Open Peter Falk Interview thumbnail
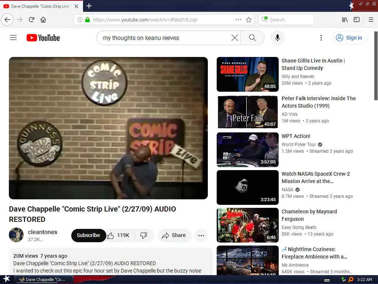Viewport: 378px width, 284px height. (x=248, y=112)
